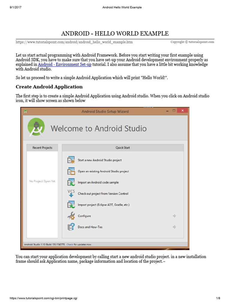Follow the Android - Environment Set-up link
The image size is (230, 306).
(65, 65)
